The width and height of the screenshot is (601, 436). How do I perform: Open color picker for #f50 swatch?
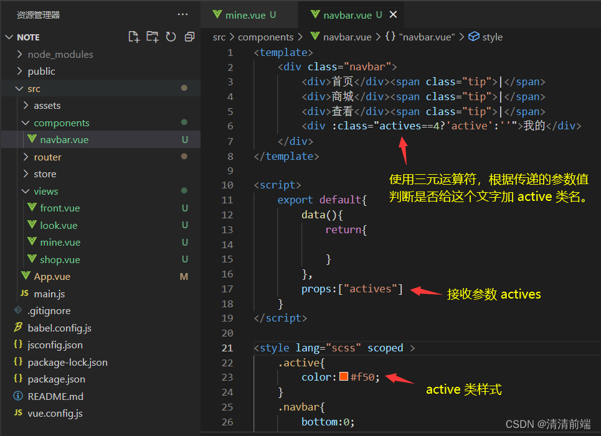click(344, 377)
